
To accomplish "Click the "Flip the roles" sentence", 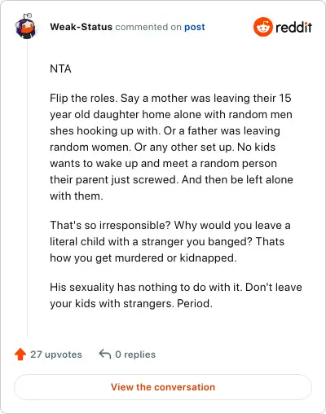I will [x=84, y=98].
